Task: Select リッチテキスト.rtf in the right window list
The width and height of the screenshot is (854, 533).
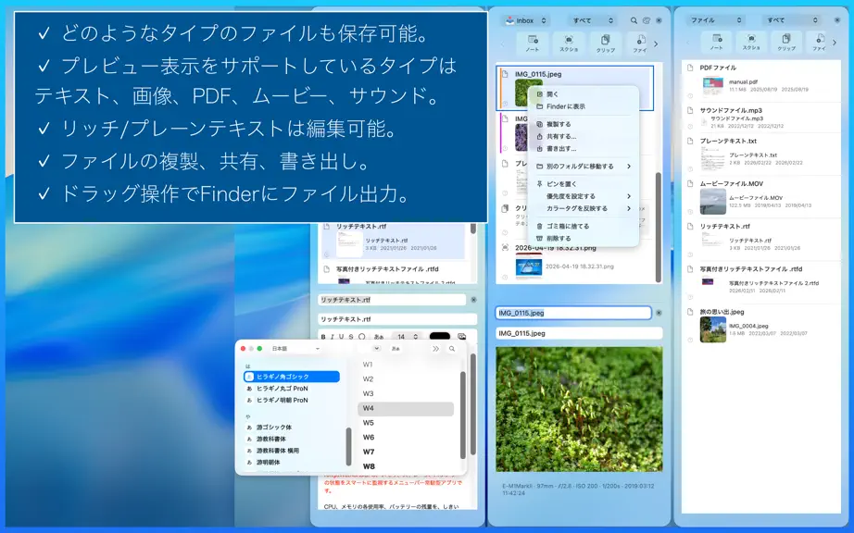Action: [x=762, y=240]
